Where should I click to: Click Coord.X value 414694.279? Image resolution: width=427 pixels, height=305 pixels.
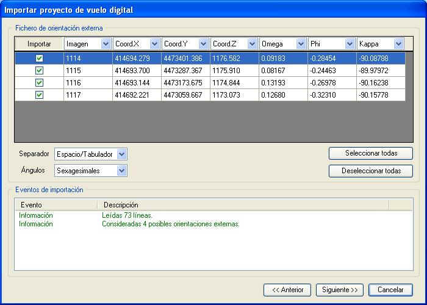(137, 59)
